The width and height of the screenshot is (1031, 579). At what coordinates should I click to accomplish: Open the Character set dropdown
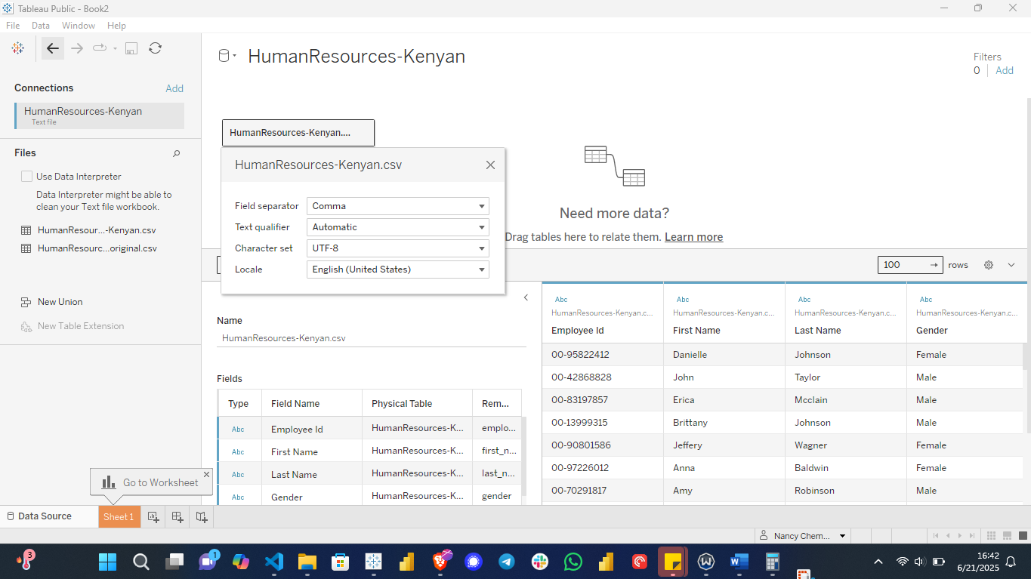point(397,248)
